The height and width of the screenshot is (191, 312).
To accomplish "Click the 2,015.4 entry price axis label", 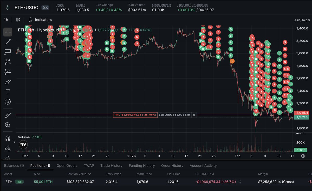I will pos(302,113).
